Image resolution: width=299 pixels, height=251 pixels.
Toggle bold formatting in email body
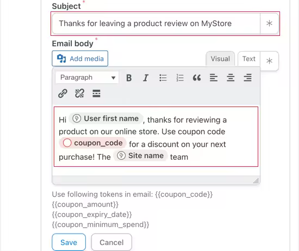coord(129,78)
